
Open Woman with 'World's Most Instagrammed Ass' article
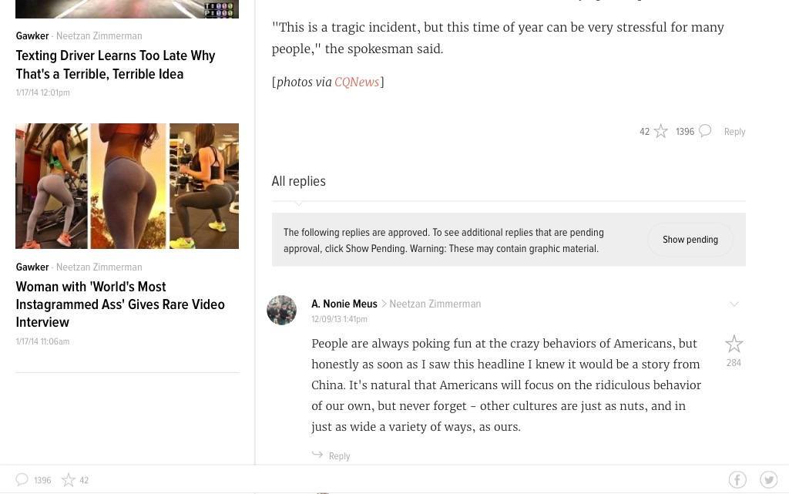tap(119, 304)
